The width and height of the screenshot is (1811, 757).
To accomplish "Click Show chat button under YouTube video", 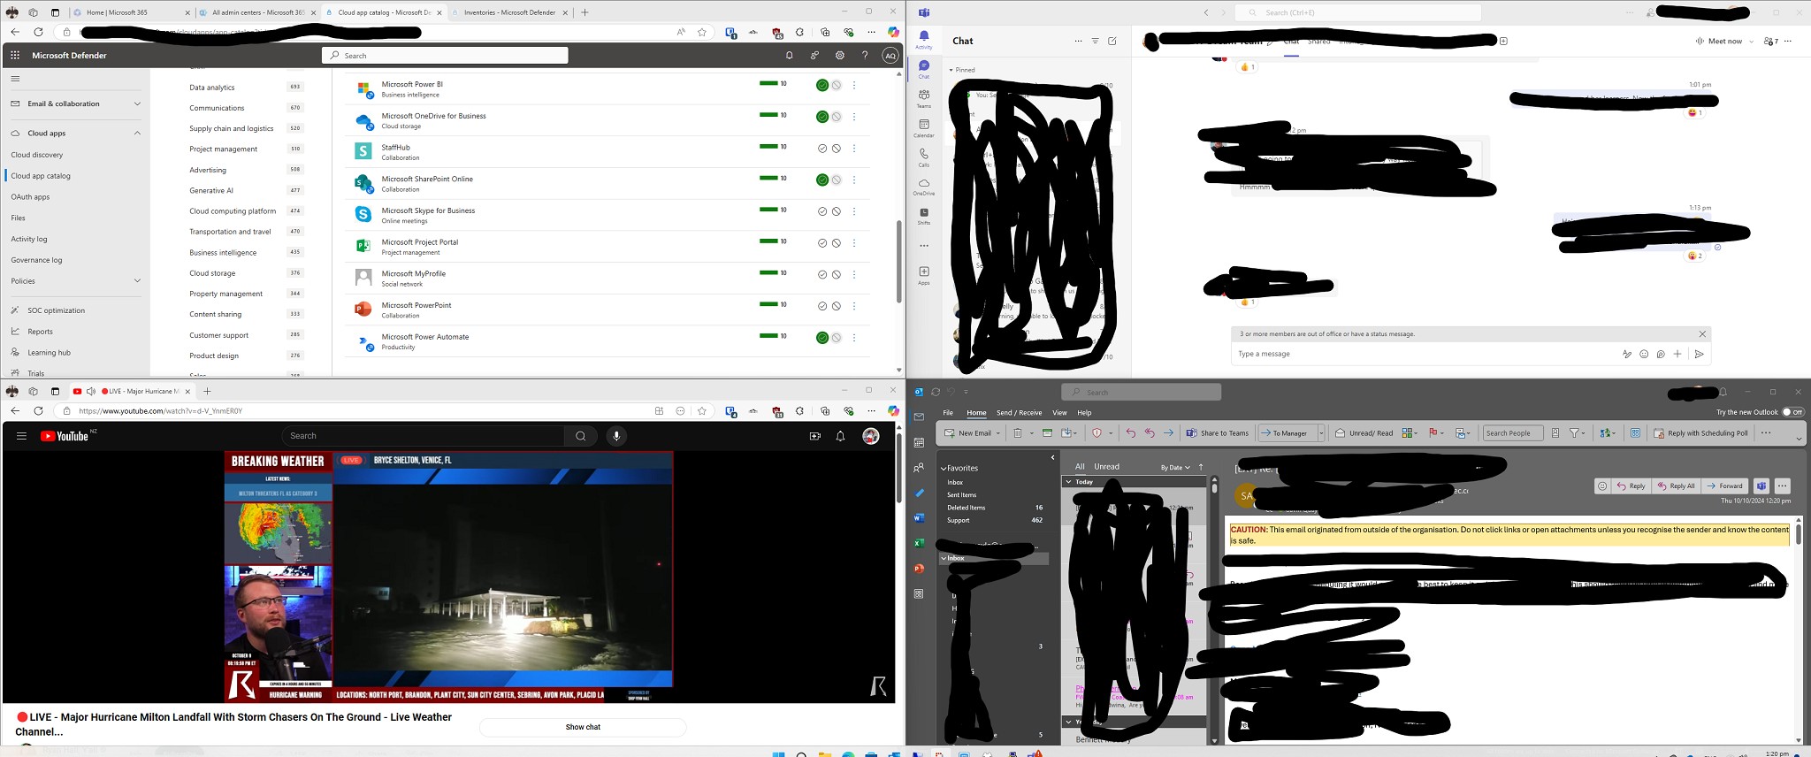I will click(x=583, y=727).
